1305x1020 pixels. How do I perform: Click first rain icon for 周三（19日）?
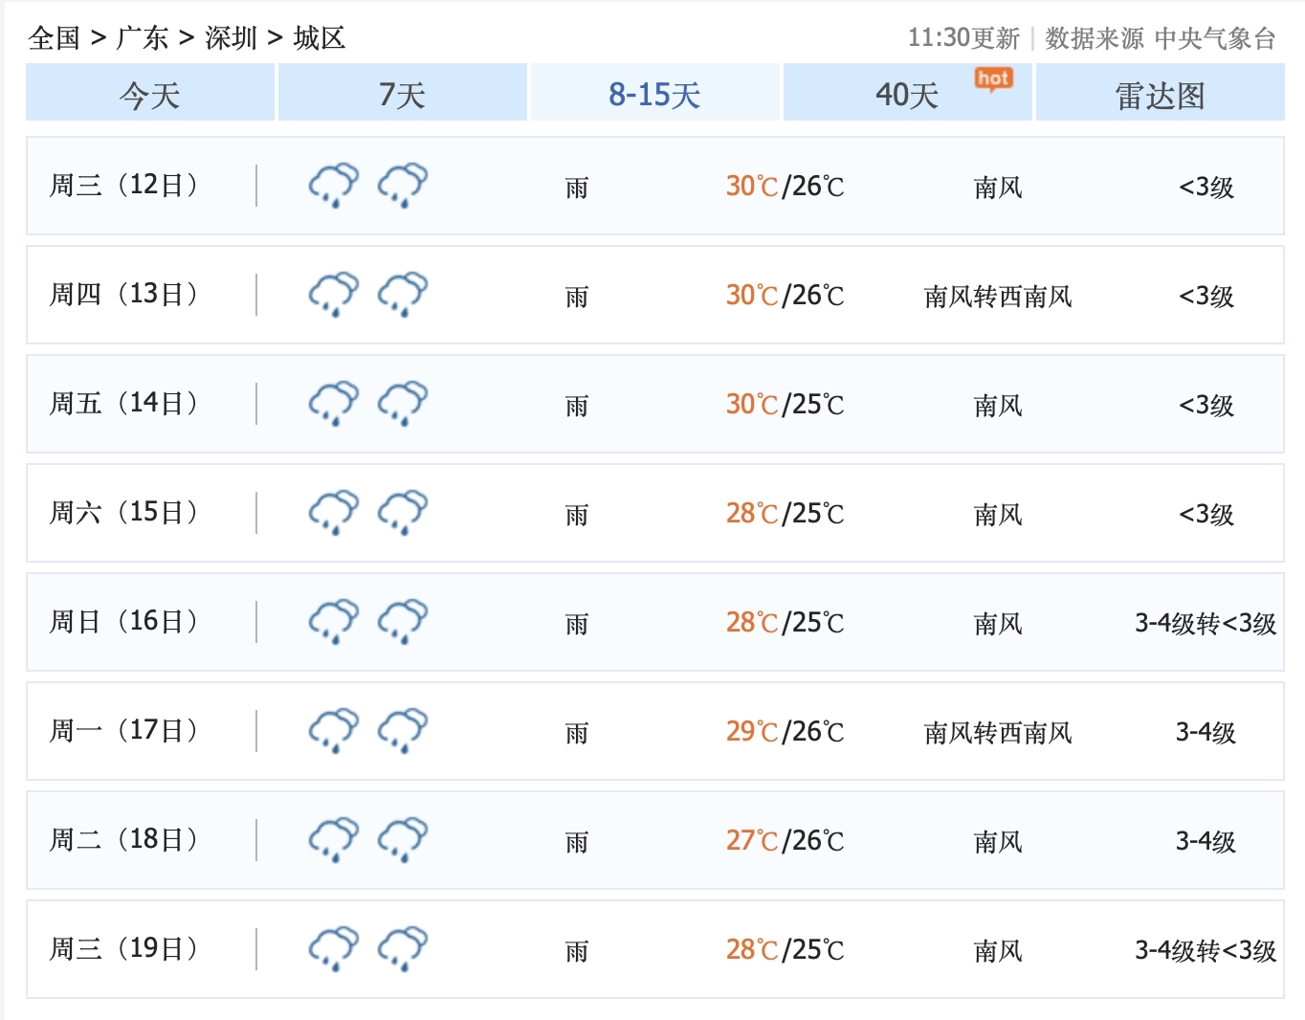click(x=334, y=949)
